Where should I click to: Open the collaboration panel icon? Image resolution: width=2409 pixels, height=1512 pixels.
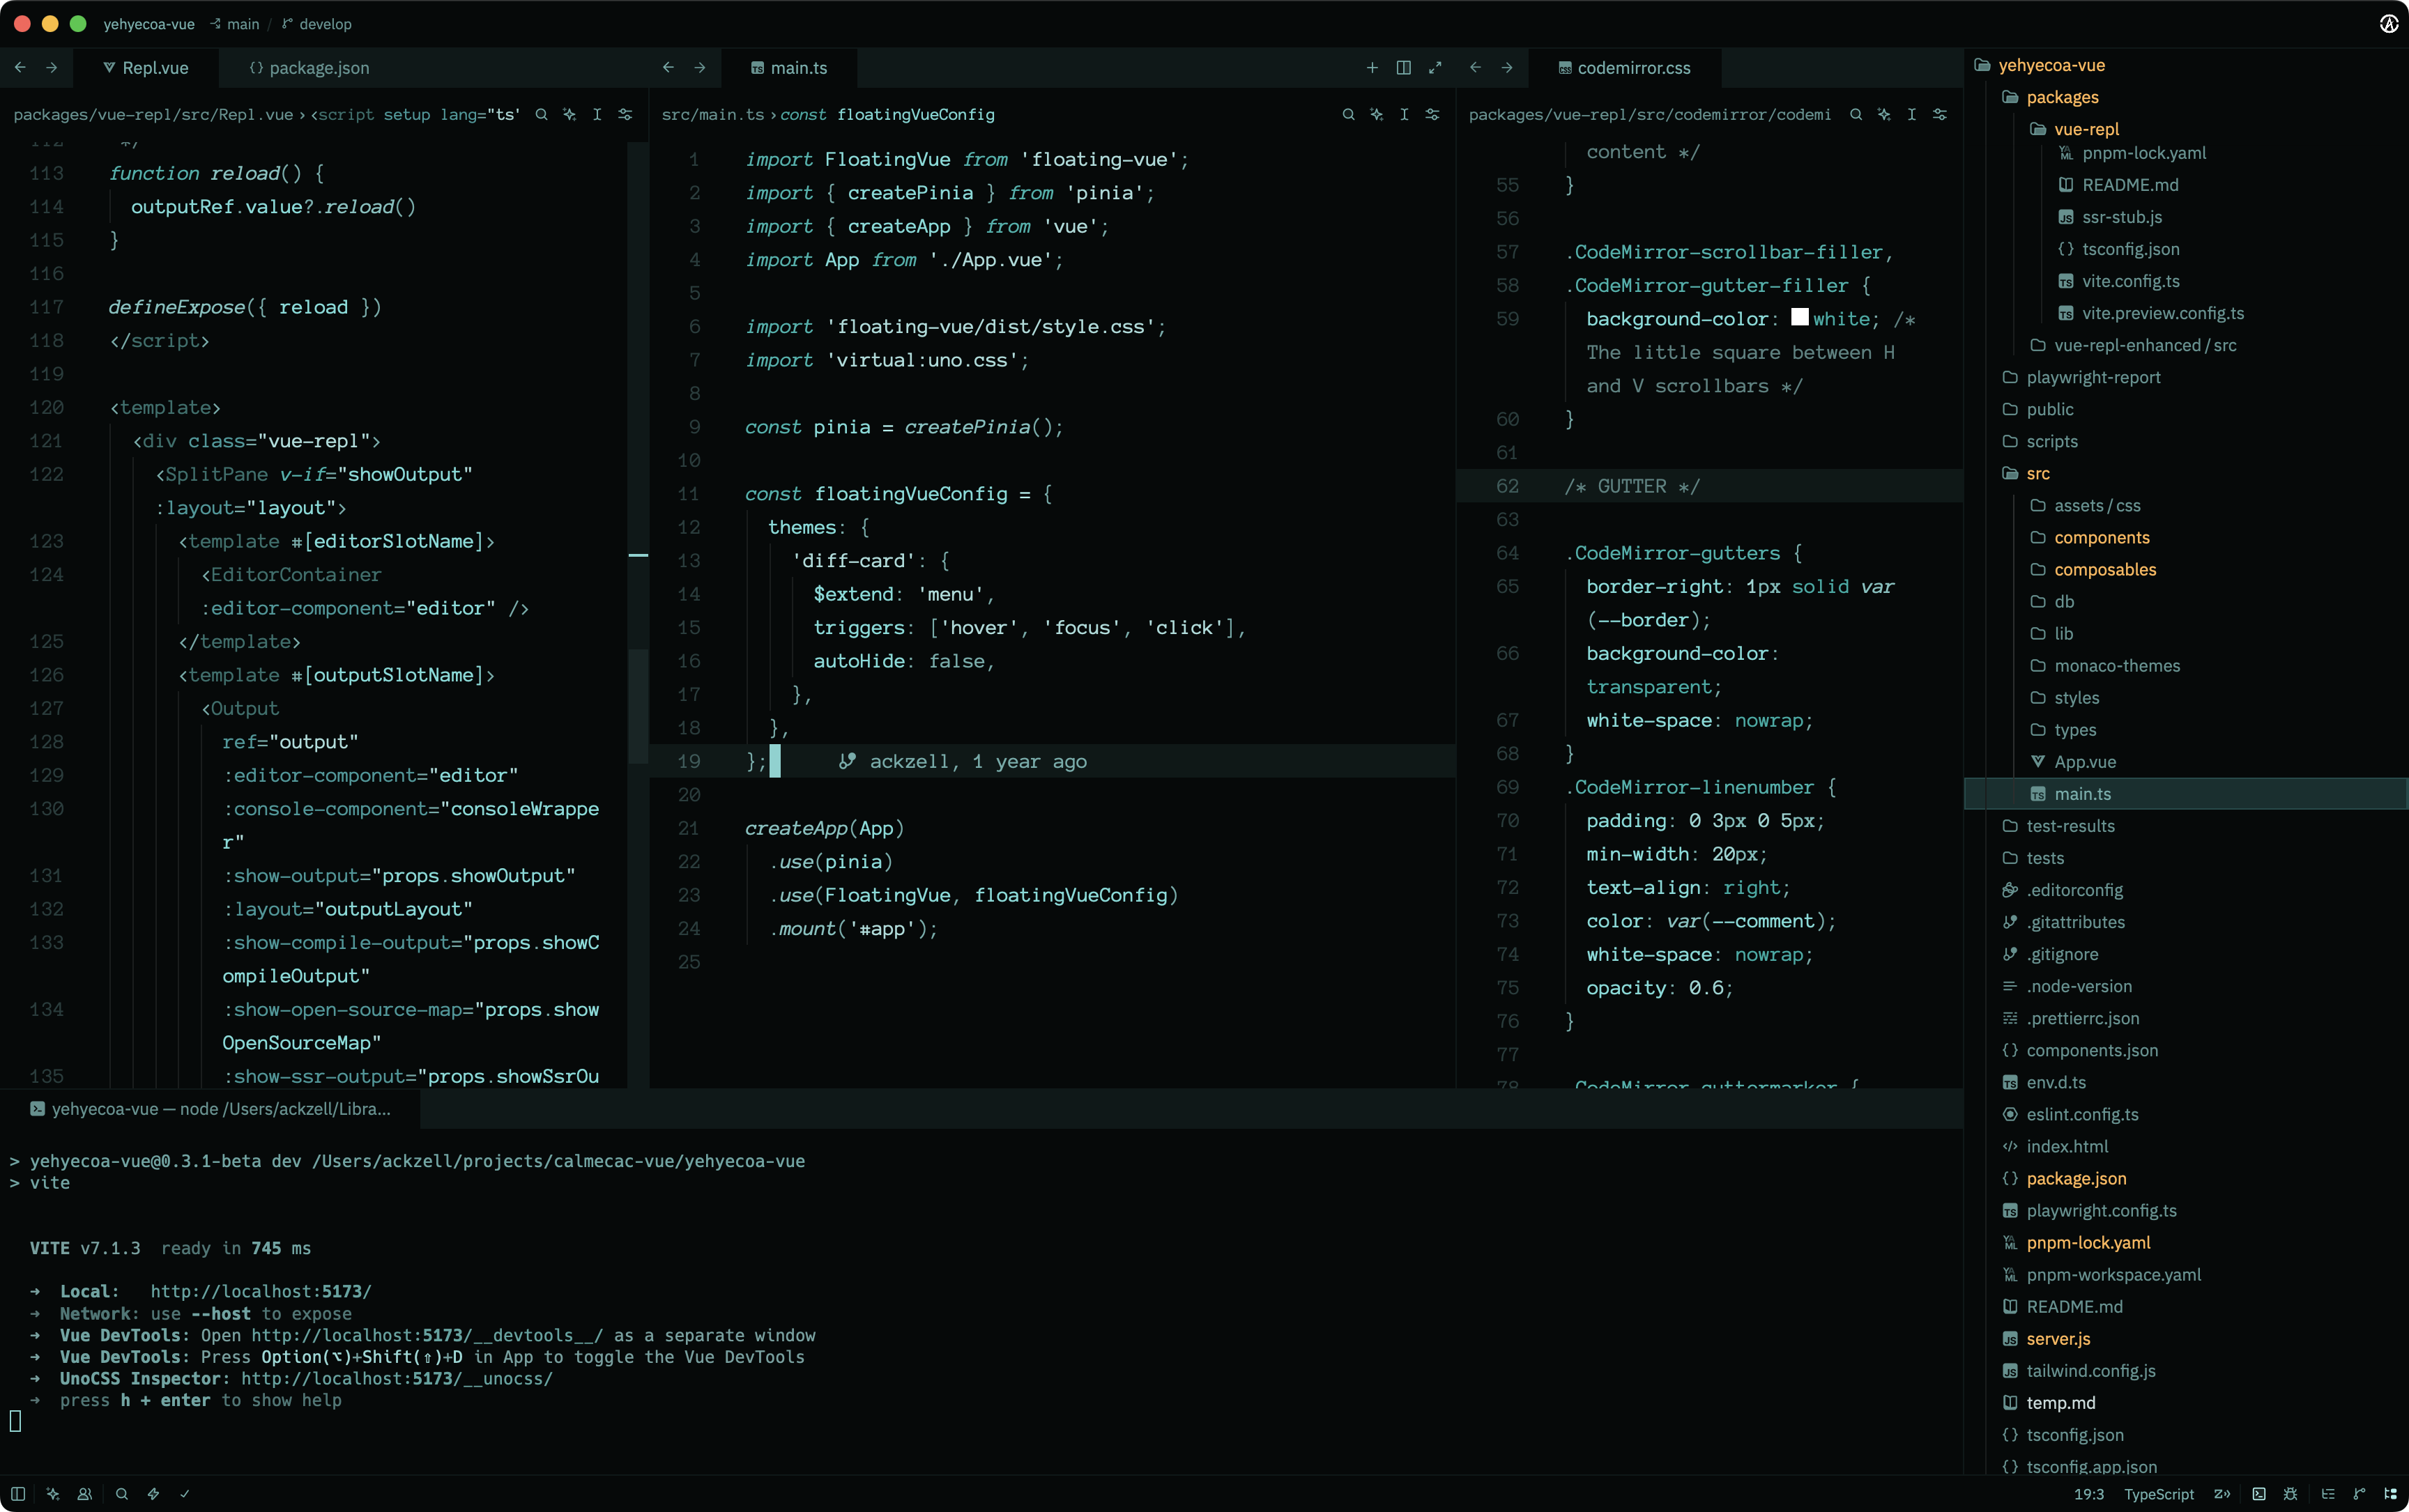click(85, 1493)
